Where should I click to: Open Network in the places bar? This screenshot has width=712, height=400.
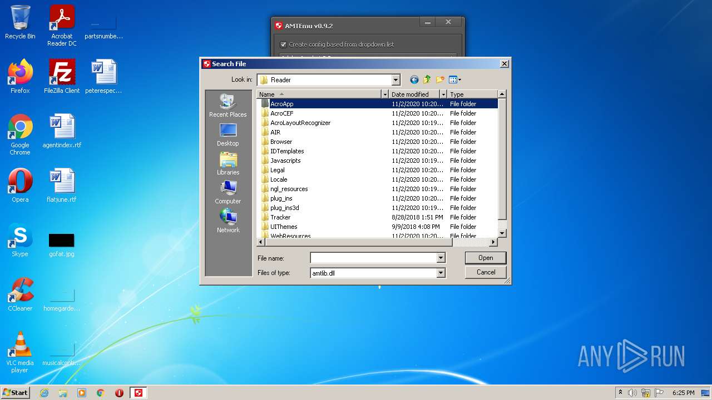[x=228, y=221]
